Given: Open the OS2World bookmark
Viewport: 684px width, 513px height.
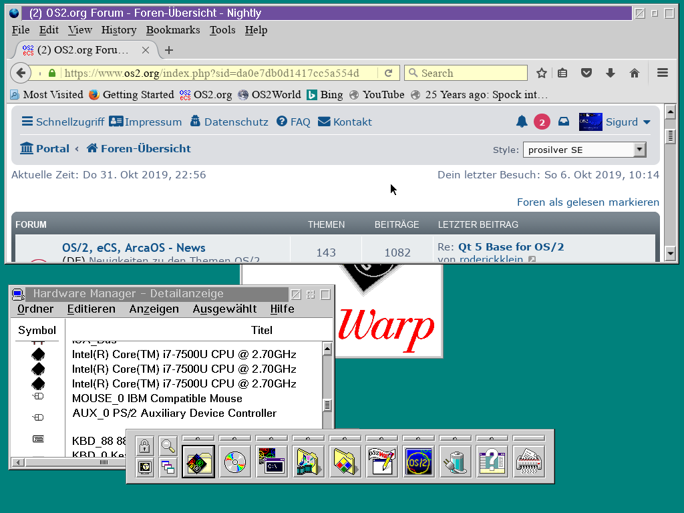Looking at the screenshot, I should pos(270,95).
